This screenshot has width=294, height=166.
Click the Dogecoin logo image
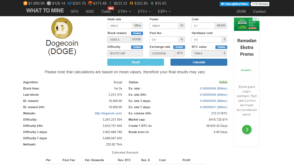coord(62,28)
